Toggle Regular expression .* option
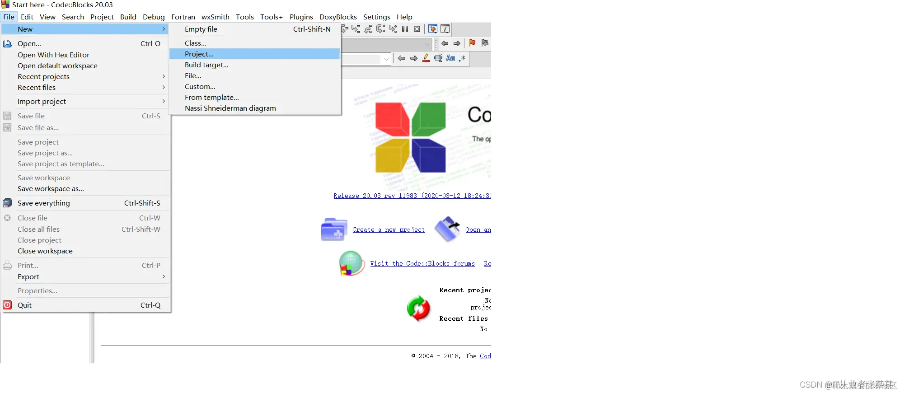Image resolution: width=900 pixels, height=393 pixels. tap(462, 58)
